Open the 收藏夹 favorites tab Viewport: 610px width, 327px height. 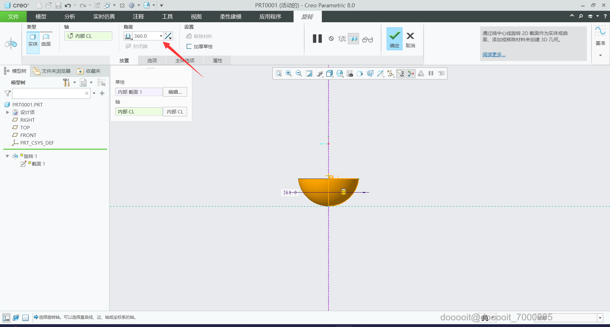[x=89, y=71]
